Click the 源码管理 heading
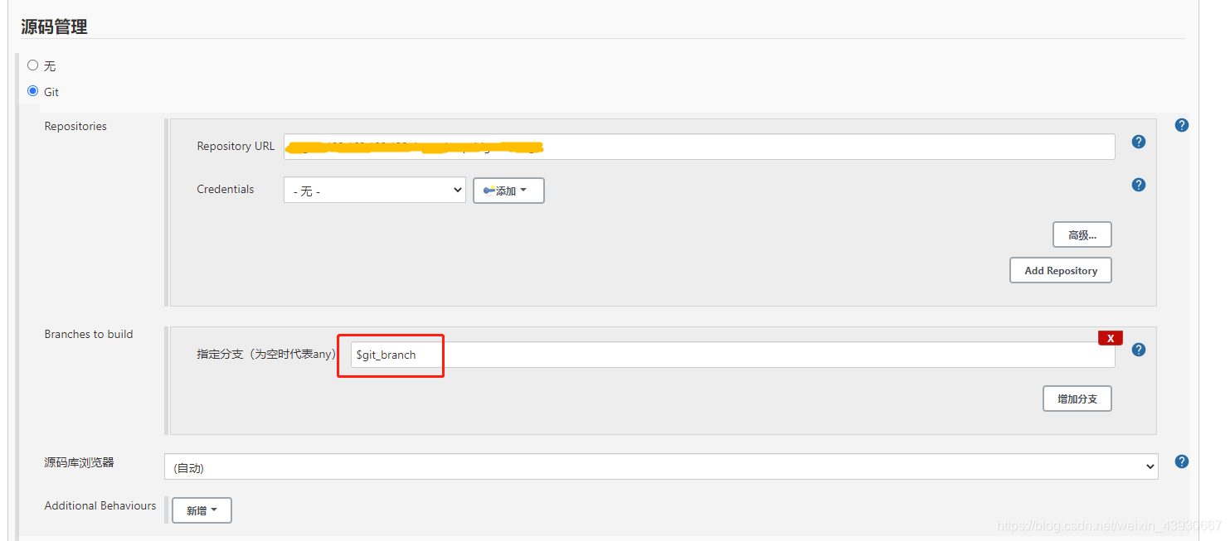The width and height of the screenshot is (1230, 541). [55, 27]
